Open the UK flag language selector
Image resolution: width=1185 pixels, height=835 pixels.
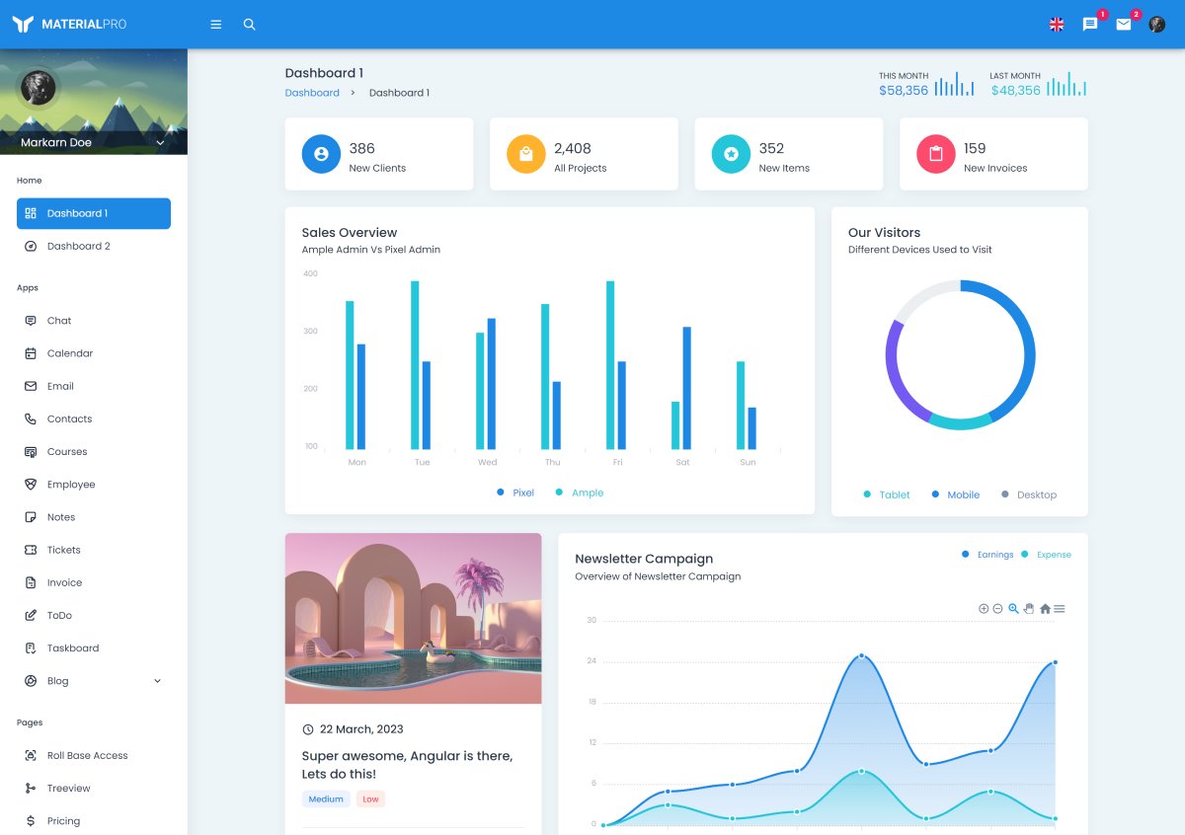click(x=1057, y=25)
